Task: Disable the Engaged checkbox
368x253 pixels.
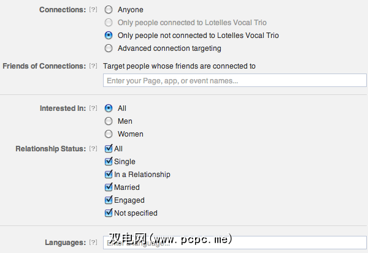Action: click(109, 200)
